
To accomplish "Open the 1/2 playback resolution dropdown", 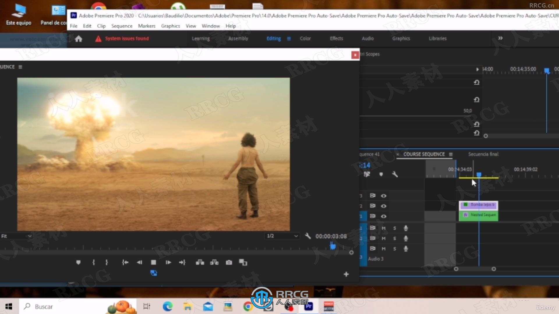I will tap(282, 236).
